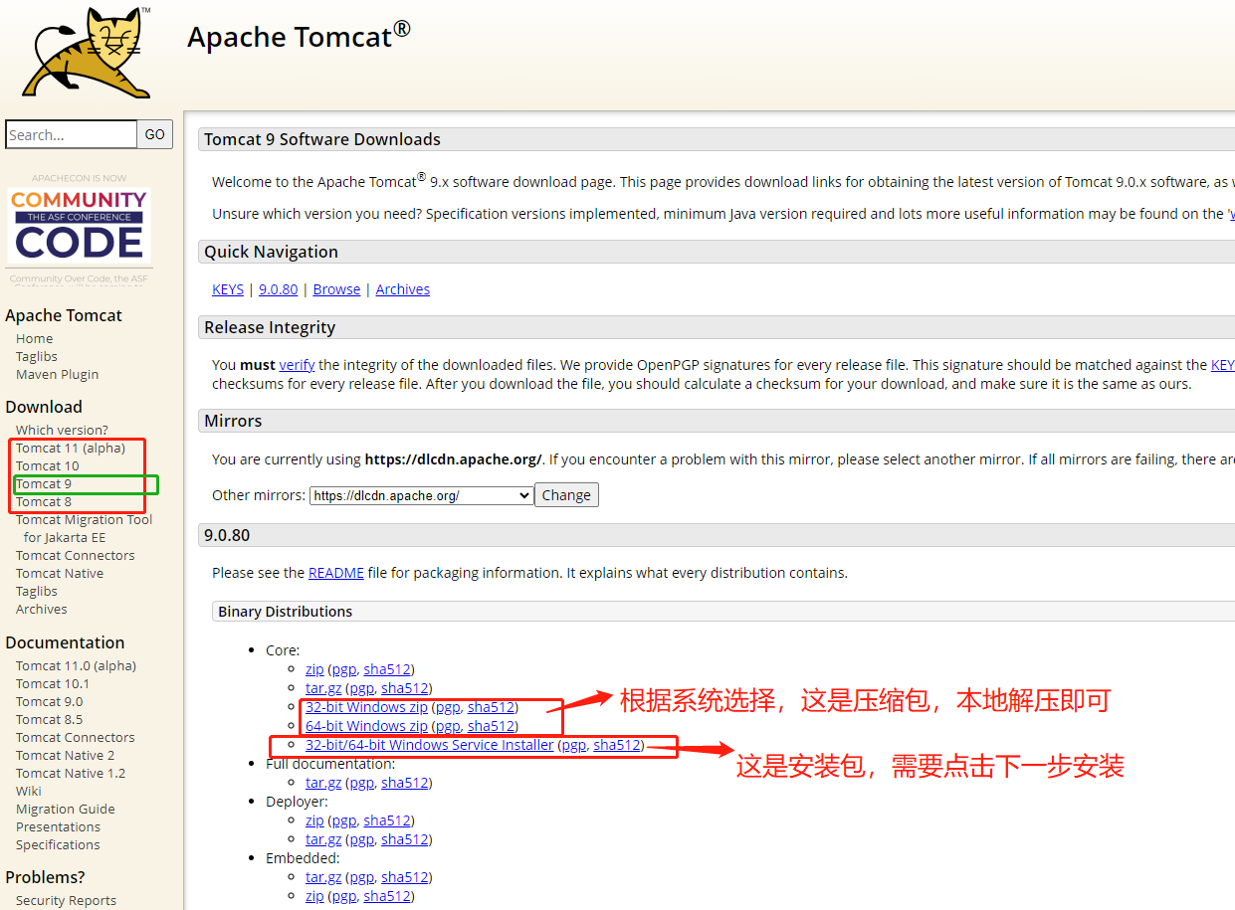Click the Change mirror button

coord(566,495)
